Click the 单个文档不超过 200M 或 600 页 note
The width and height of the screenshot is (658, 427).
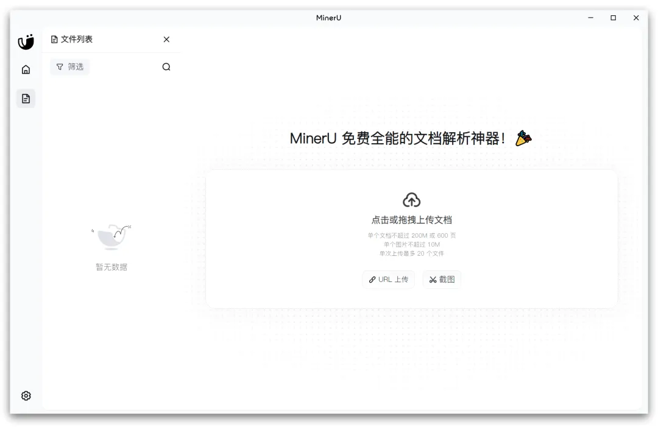pyautogui.click(x=412, y=235)
